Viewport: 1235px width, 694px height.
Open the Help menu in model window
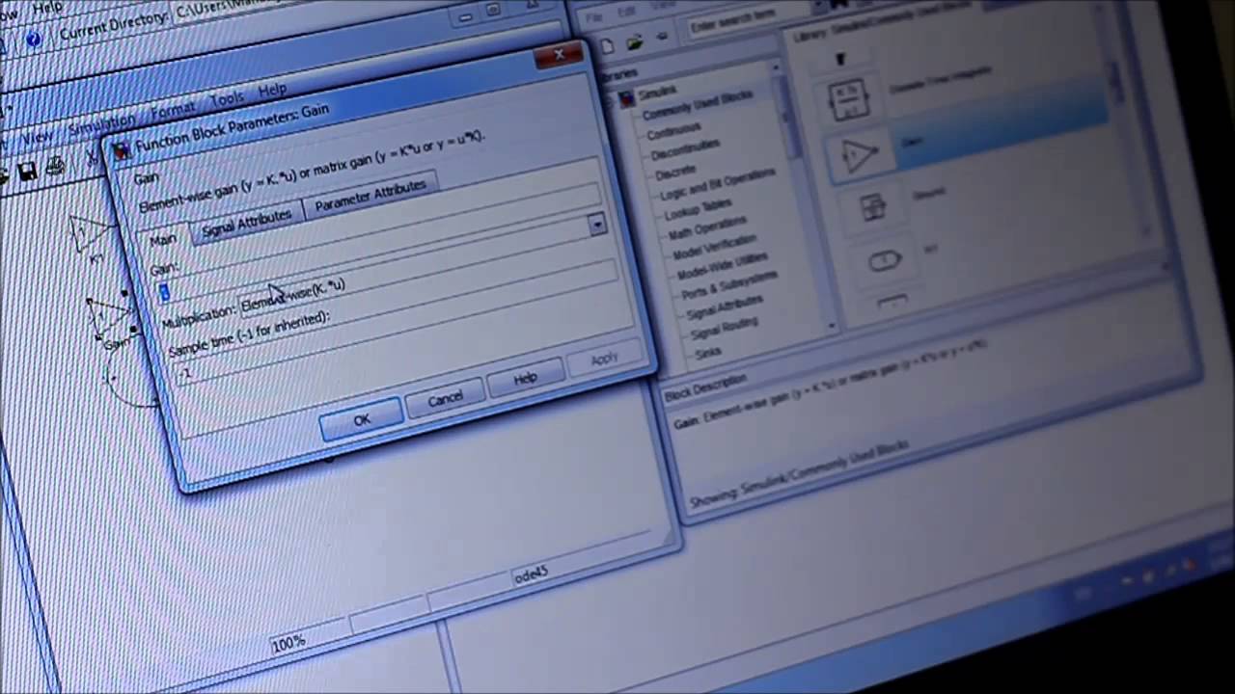point(272,89)
